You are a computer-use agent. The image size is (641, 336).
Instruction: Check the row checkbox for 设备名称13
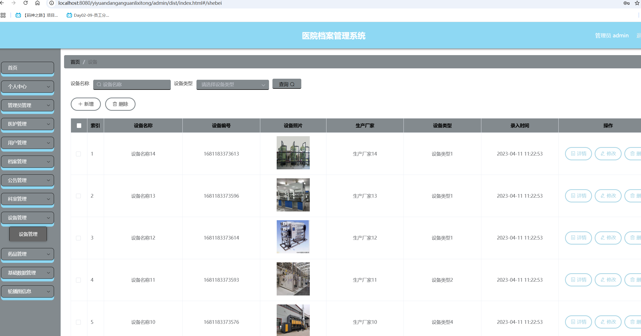tap(78, 196)
